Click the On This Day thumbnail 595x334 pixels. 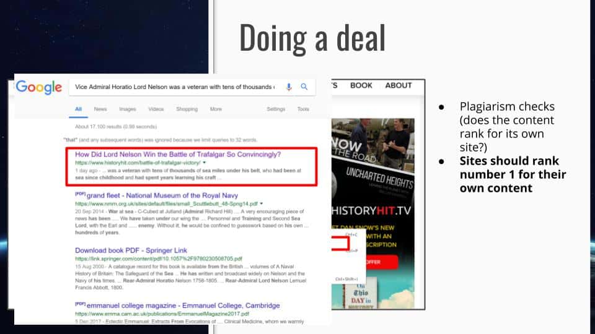(359, 294)
